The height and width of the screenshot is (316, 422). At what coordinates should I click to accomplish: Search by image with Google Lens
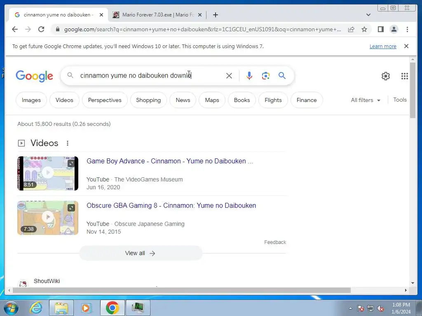pos(266,76)
